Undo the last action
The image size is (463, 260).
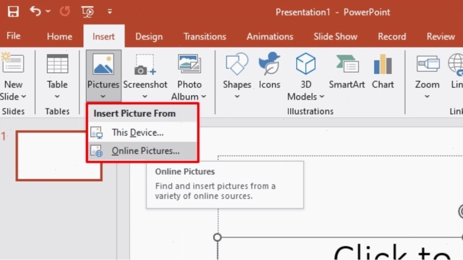(x=35, y=12)
